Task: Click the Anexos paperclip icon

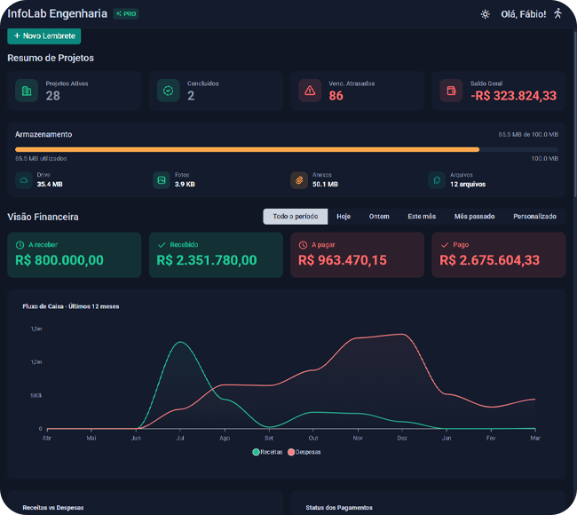Action: pyautogui.click(x=299, y=180)
